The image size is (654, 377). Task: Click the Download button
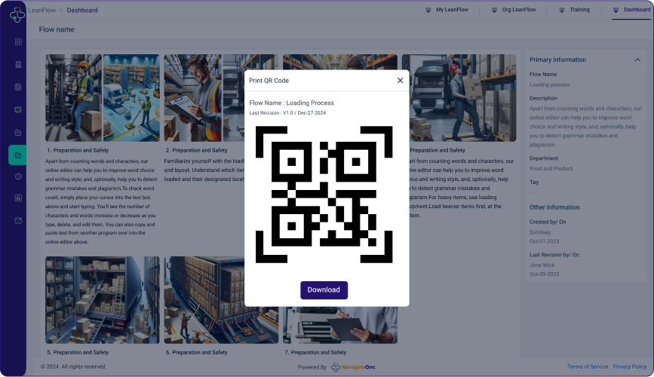tap(324, 290)
